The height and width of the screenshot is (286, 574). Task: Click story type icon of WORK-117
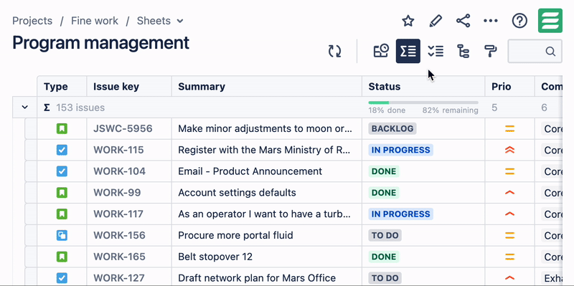click(62, 214)
